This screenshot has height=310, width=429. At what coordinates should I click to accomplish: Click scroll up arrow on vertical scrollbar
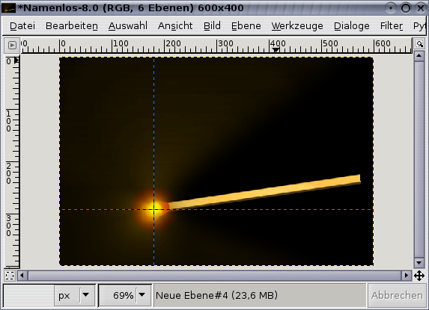[x=419, y=56]
